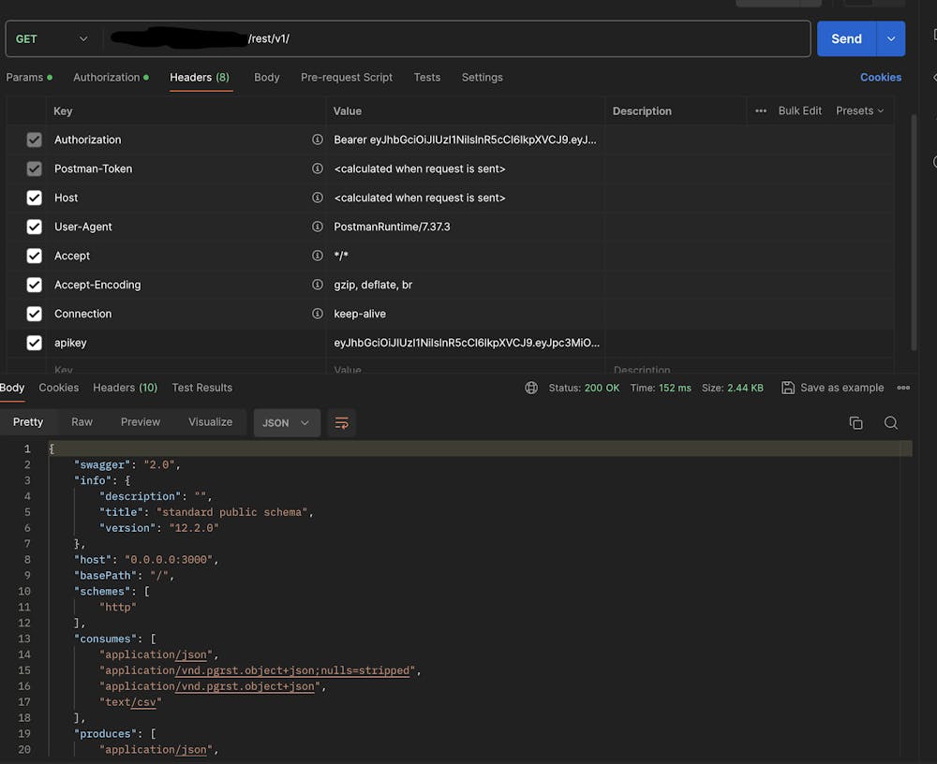Viewport: 937px width, 764px height.
Task: Open the GET method dropdown
Action: click(x=52, y=38)
